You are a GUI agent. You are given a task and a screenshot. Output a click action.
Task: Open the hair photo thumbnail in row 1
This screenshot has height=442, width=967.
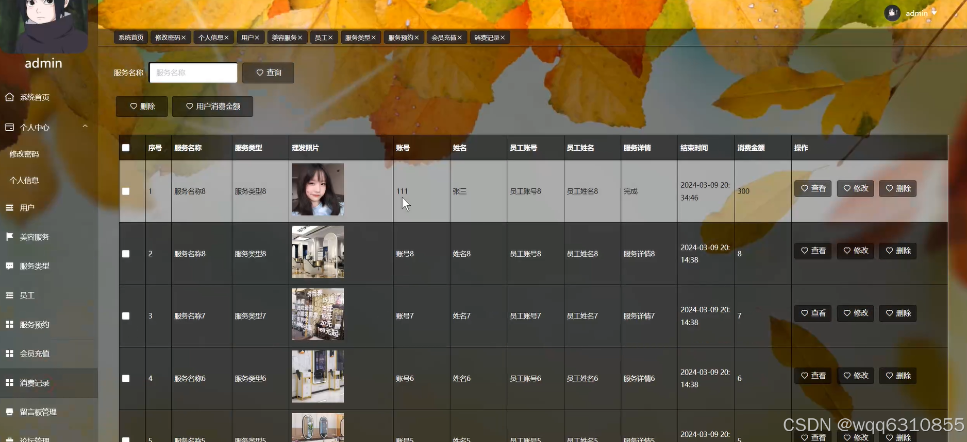(318, 189)
